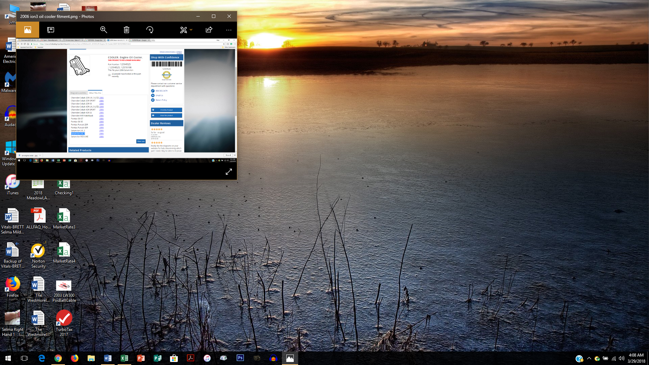Click the network Wi-Fi tray icon

pyautogui.click(x=614, y=358)
